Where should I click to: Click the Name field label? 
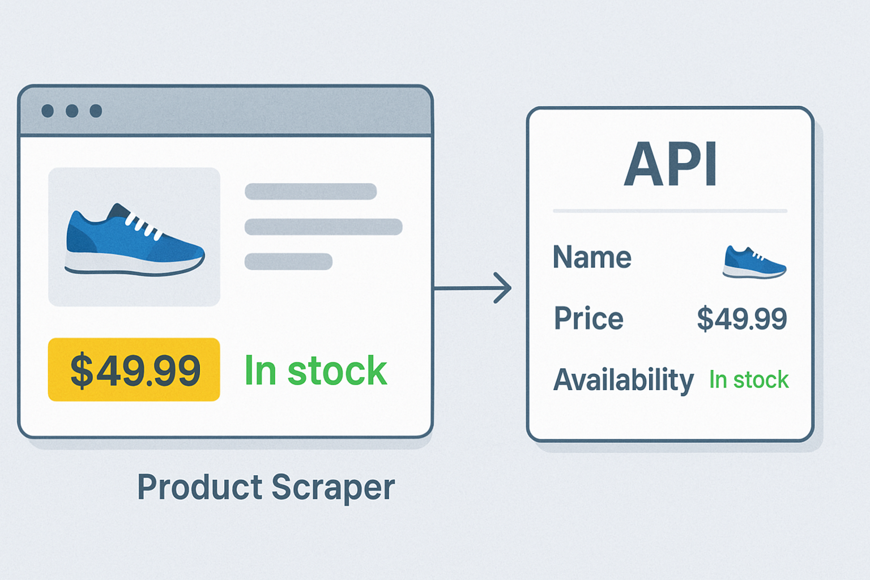(592, 257)
